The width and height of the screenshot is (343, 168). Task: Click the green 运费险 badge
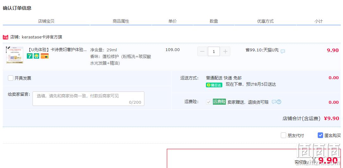pos(219,102)
